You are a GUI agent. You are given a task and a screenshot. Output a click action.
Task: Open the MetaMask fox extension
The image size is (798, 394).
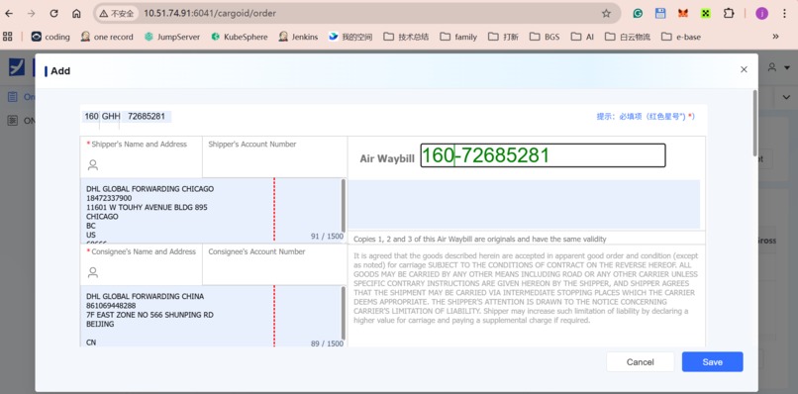tap(683, 14)
